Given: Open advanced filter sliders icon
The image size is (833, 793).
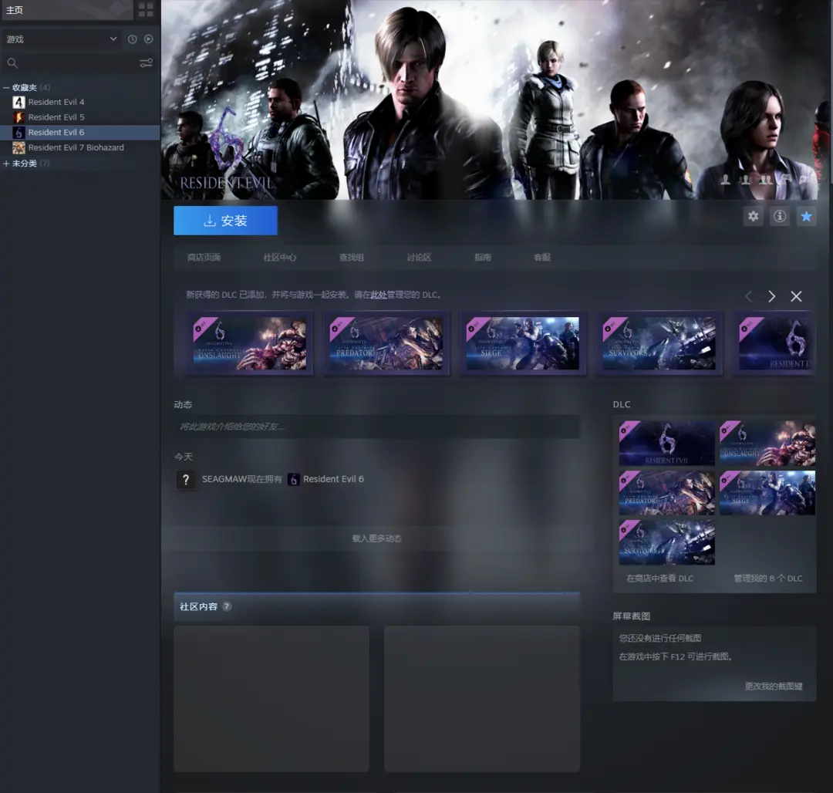Looking at the screenshot, I should [x=146, y=63].
